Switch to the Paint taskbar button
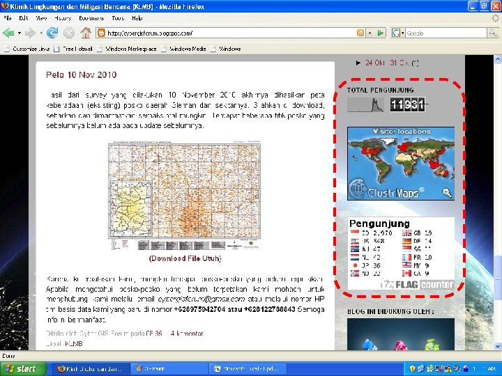 169,369
